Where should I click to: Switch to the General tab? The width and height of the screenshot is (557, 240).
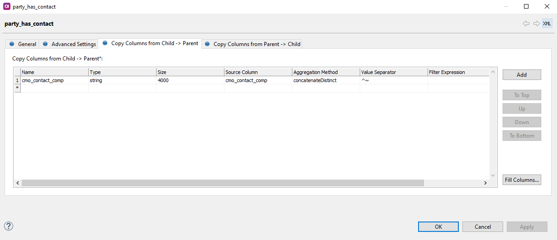pyautogui.click(x=23, y=44)
